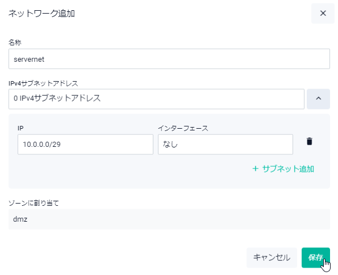Focus the 名称 field containing servernet
This screenshot has width=338, height=275.
(x=169, y=59)
